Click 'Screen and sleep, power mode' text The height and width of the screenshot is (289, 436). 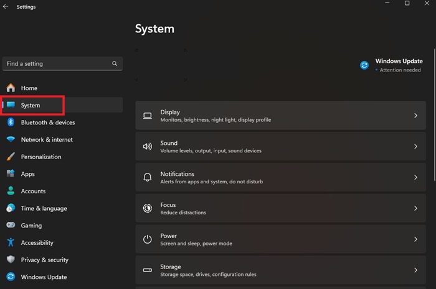(x=196, y=244)
